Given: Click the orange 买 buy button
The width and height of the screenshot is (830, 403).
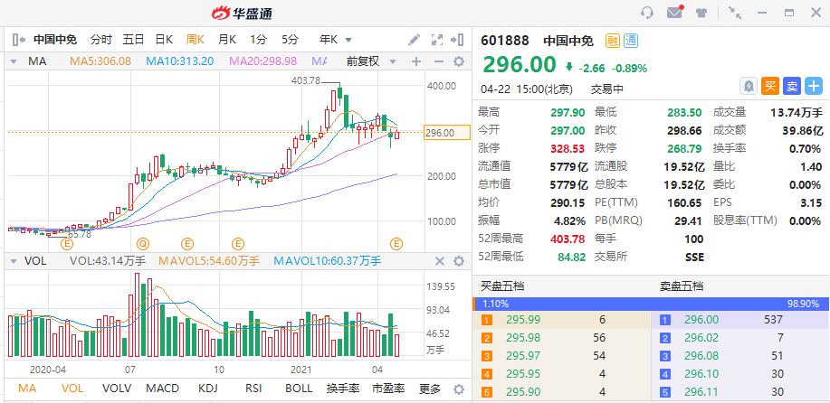Looking at the screenshot, I should click(770, 86).
